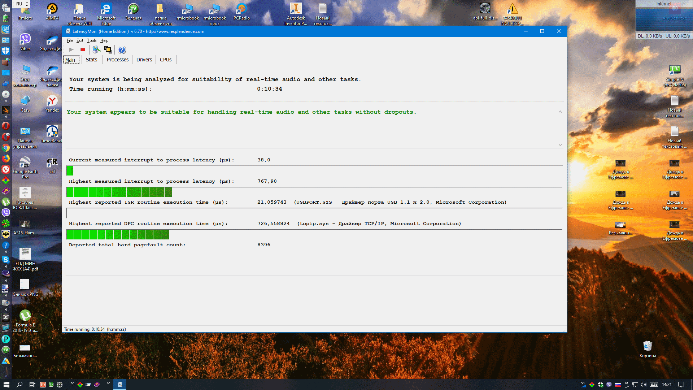The width and height of the screenshot is (693, 390).
Task: Toggle the RU input language indicator
Action: coord(19,4)
